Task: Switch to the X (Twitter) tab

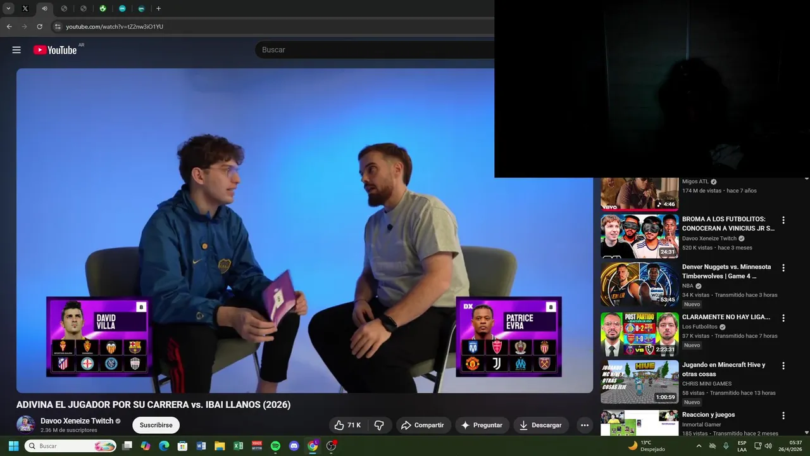Action: coord(25,9)
